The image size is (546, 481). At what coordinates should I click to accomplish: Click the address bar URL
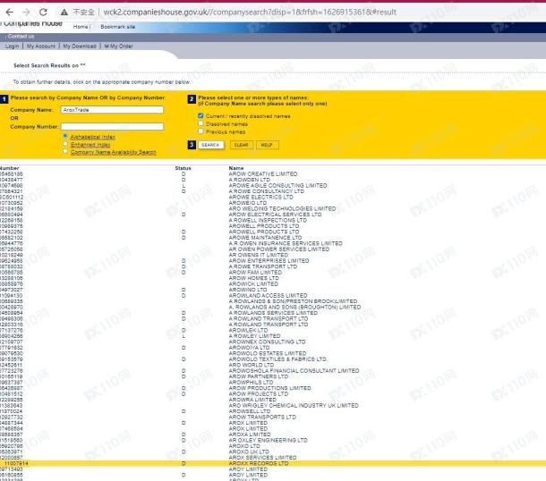pyautogui.click(x=250, y=13)
